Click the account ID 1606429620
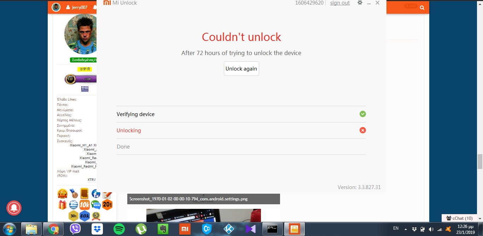Viewport: 483px width, 236px height. tap(309, 3)
